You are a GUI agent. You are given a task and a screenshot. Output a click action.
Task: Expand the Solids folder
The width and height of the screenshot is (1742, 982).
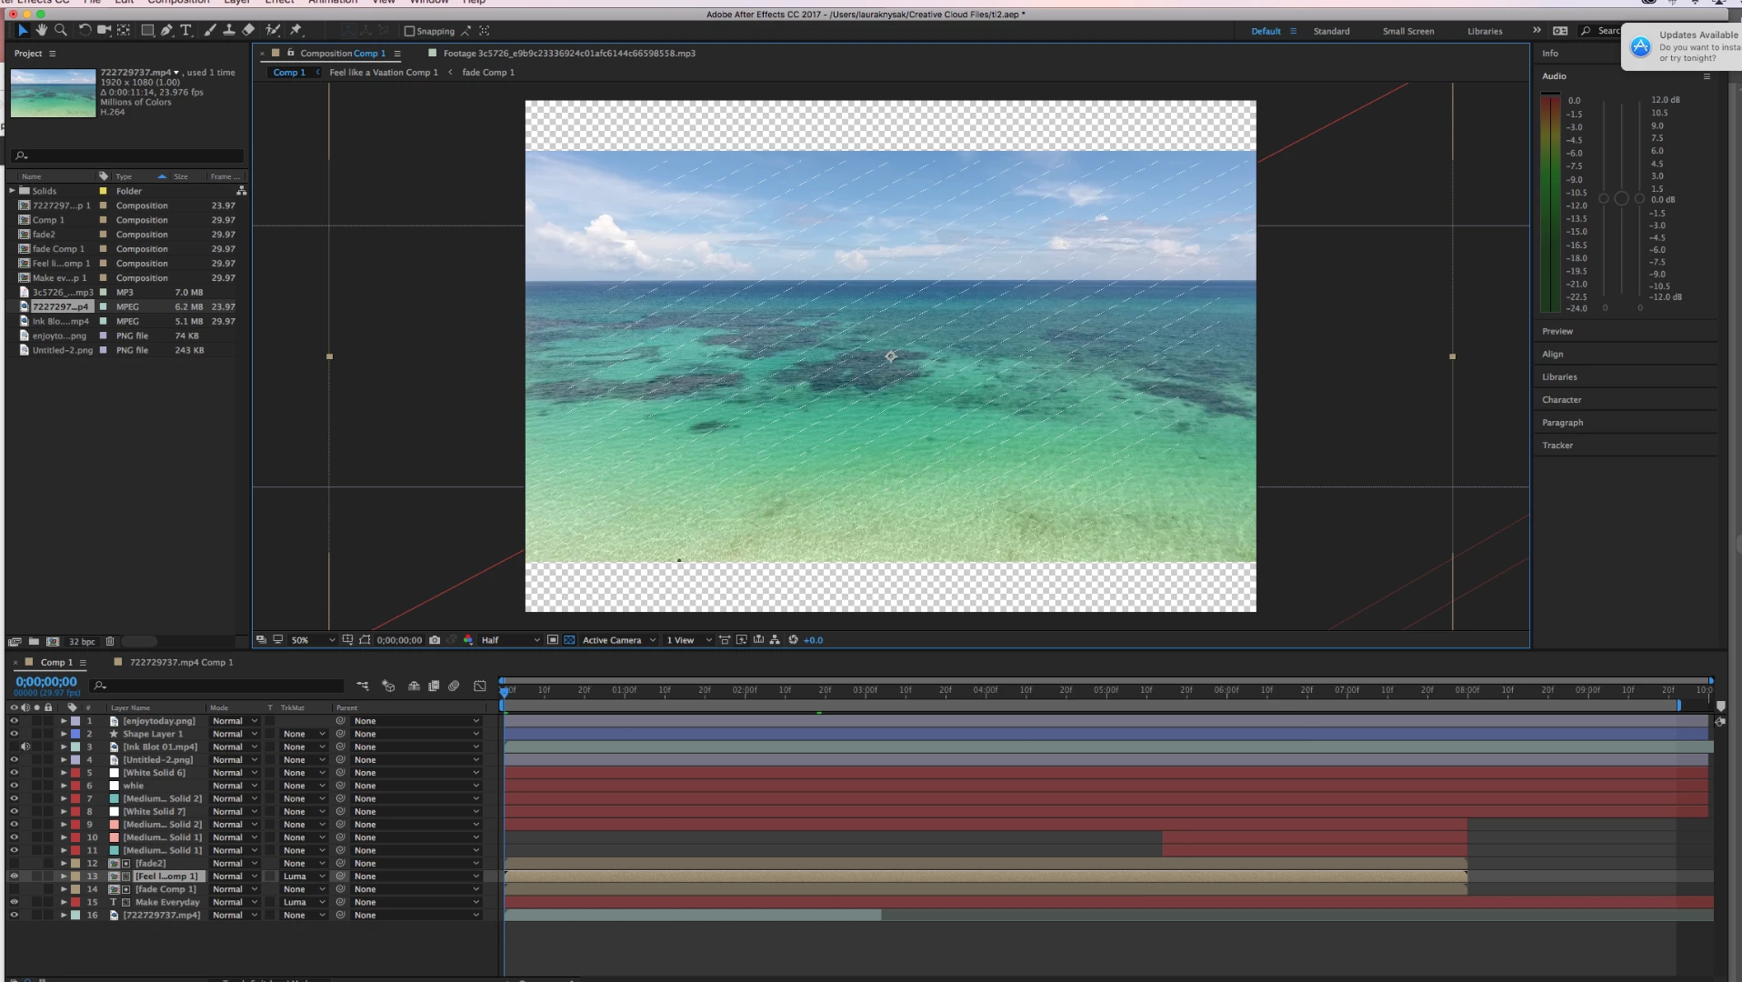coord(13,191)
